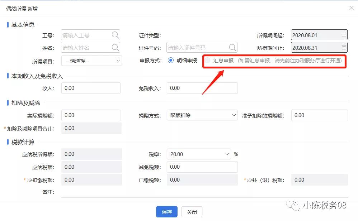Focus the 免税收入 input field
The image size is (358, 221).
point(202,88)
